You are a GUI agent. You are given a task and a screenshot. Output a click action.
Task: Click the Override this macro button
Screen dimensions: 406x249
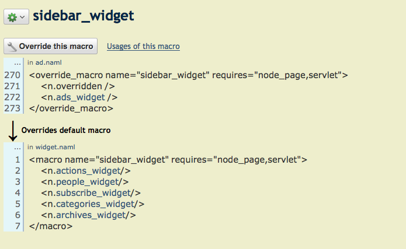pos(50,46)
